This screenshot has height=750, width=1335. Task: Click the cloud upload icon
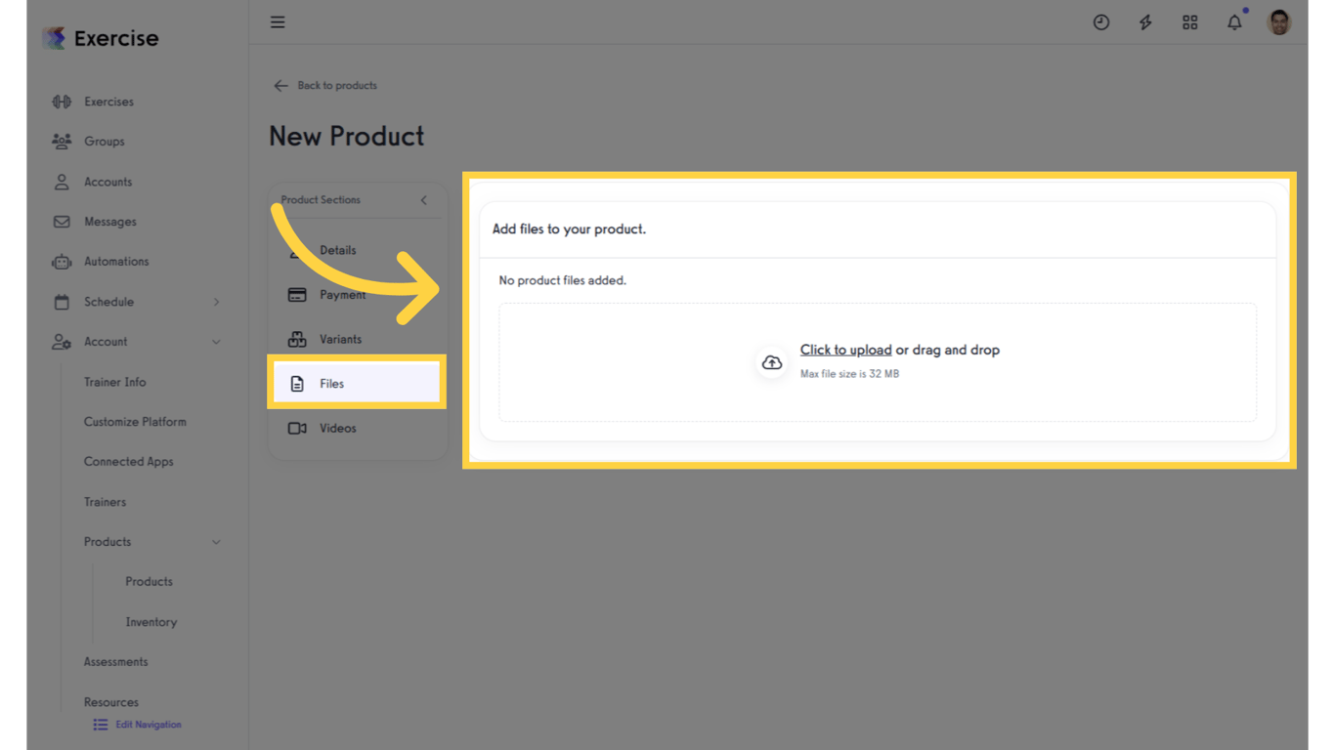[772, 362]
